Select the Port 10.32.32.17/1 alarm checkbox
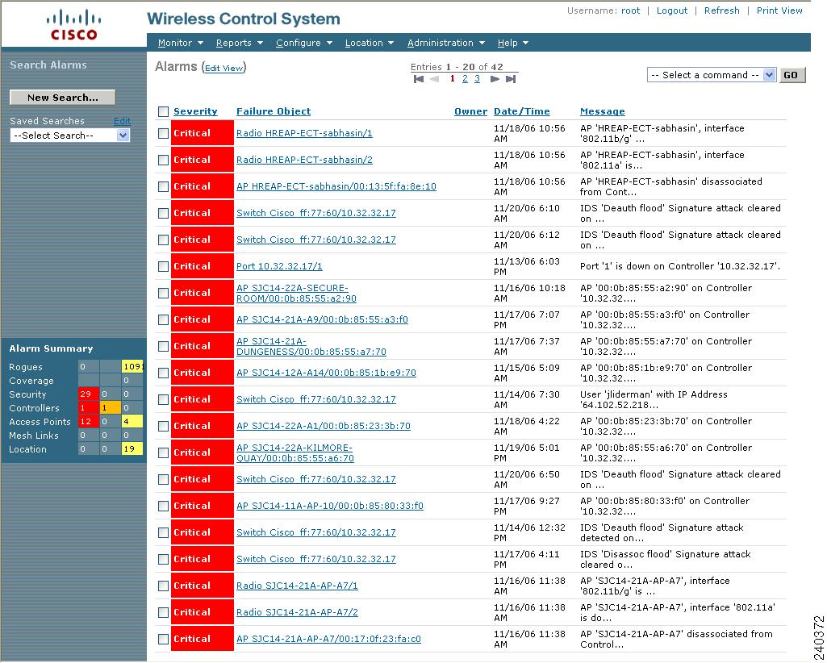827x663 pixels. [164, 266]
